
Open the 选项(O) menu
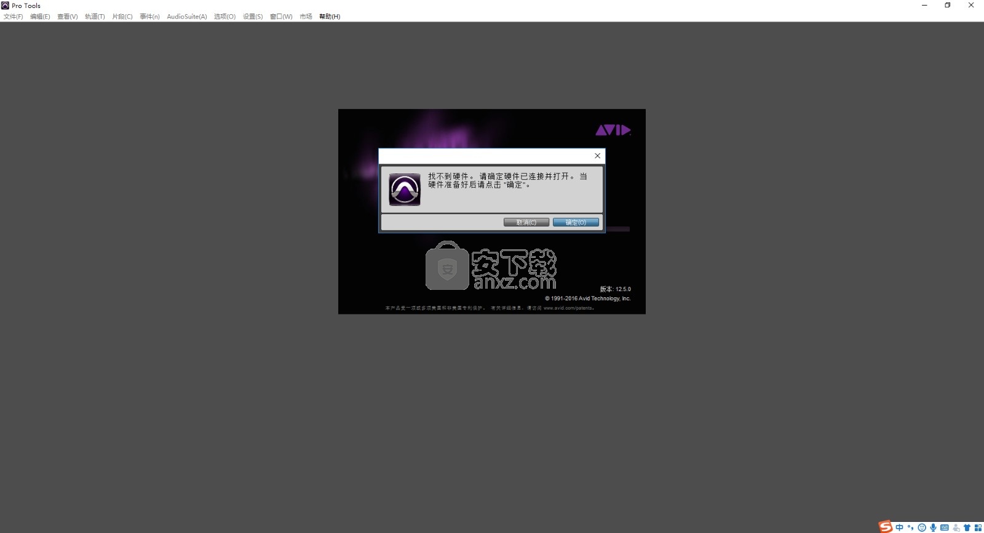pos(224,17)
